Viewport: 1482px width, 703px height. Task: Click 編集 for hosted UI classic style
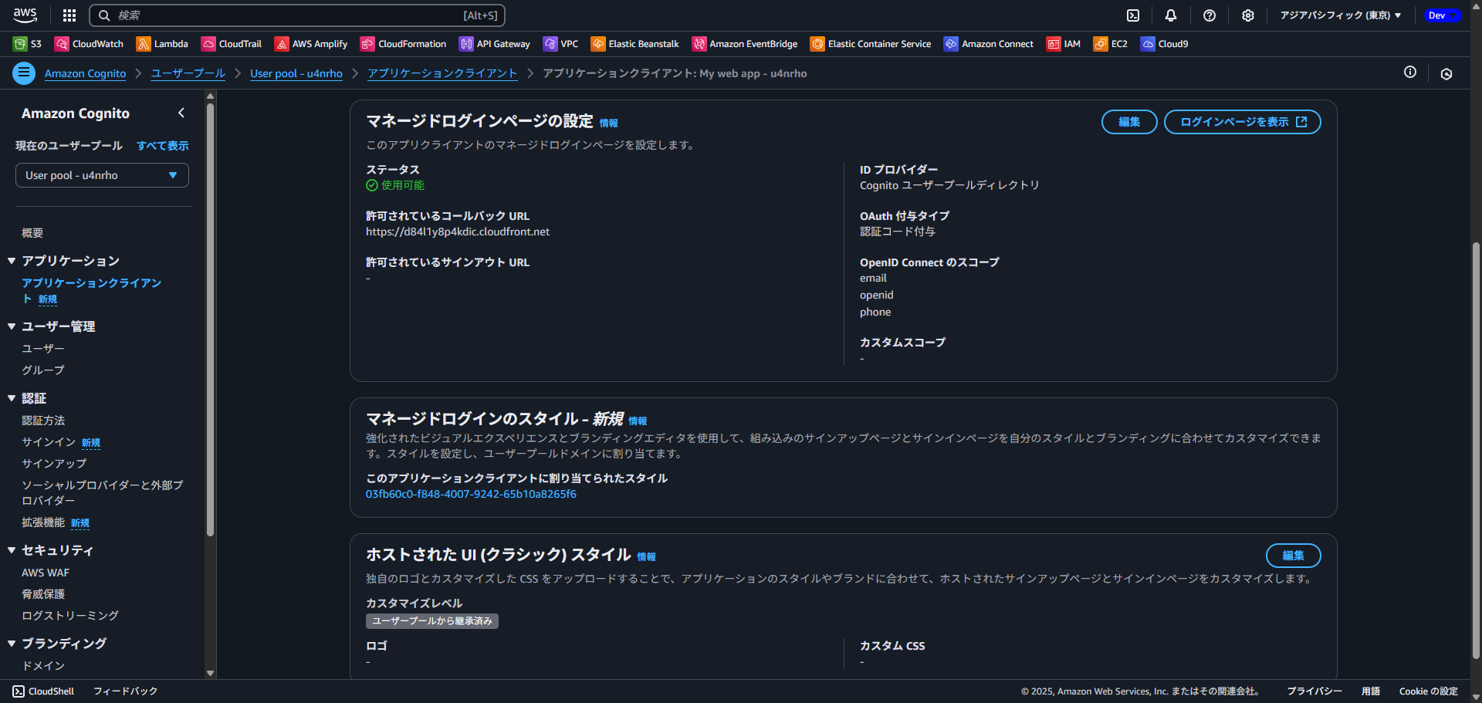1294,556
